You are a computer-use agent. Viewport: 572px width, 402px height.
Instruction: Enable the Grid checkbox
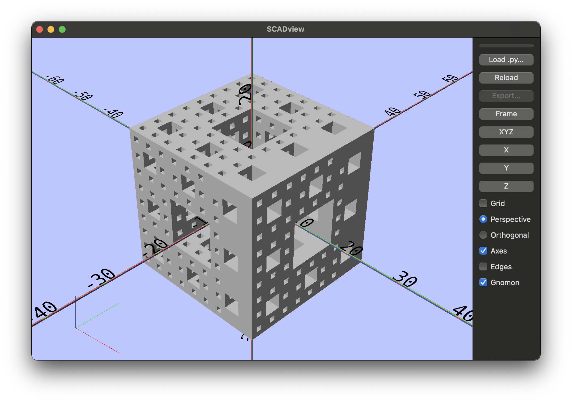[x=483, y=203]
